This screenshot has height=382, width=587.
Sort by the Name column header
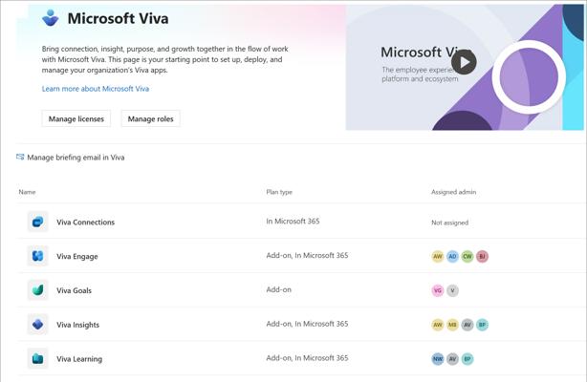(27, 192)
